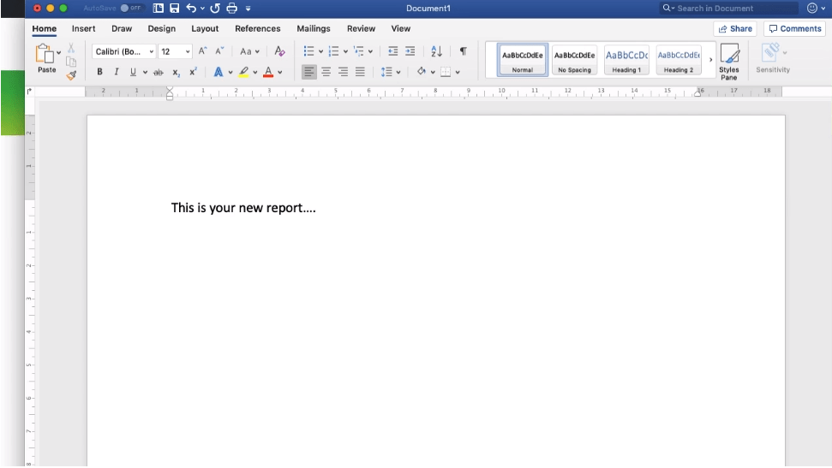This screenshot has width=832, height=468.
Task: Toggle bold formatting
Action: 99,72
